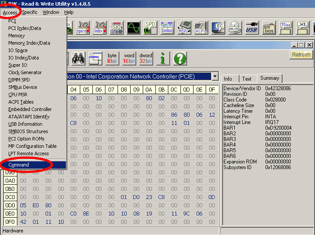Expand the PCI device selection dropdown
Screen dimensions: 315x235
tap(214, 76)
